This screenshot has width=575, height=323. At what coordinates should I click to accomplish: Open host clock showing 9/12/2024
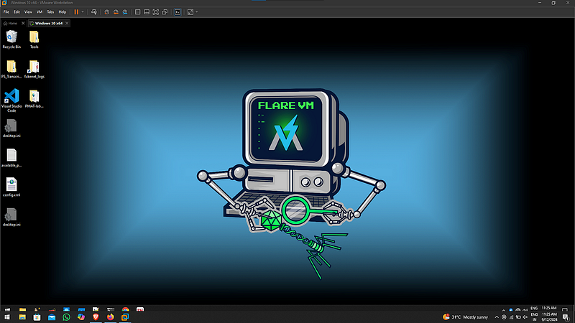pos(549,317)
